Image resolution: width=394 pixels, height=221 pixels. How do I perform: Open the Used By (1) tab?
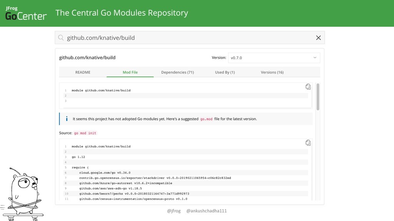click(x=225, y=72)
